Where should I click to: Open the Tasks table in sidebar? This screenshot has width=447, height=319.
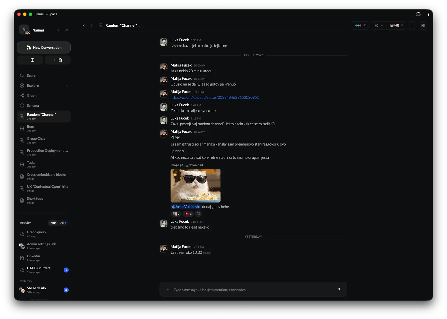tap(44, 164)
